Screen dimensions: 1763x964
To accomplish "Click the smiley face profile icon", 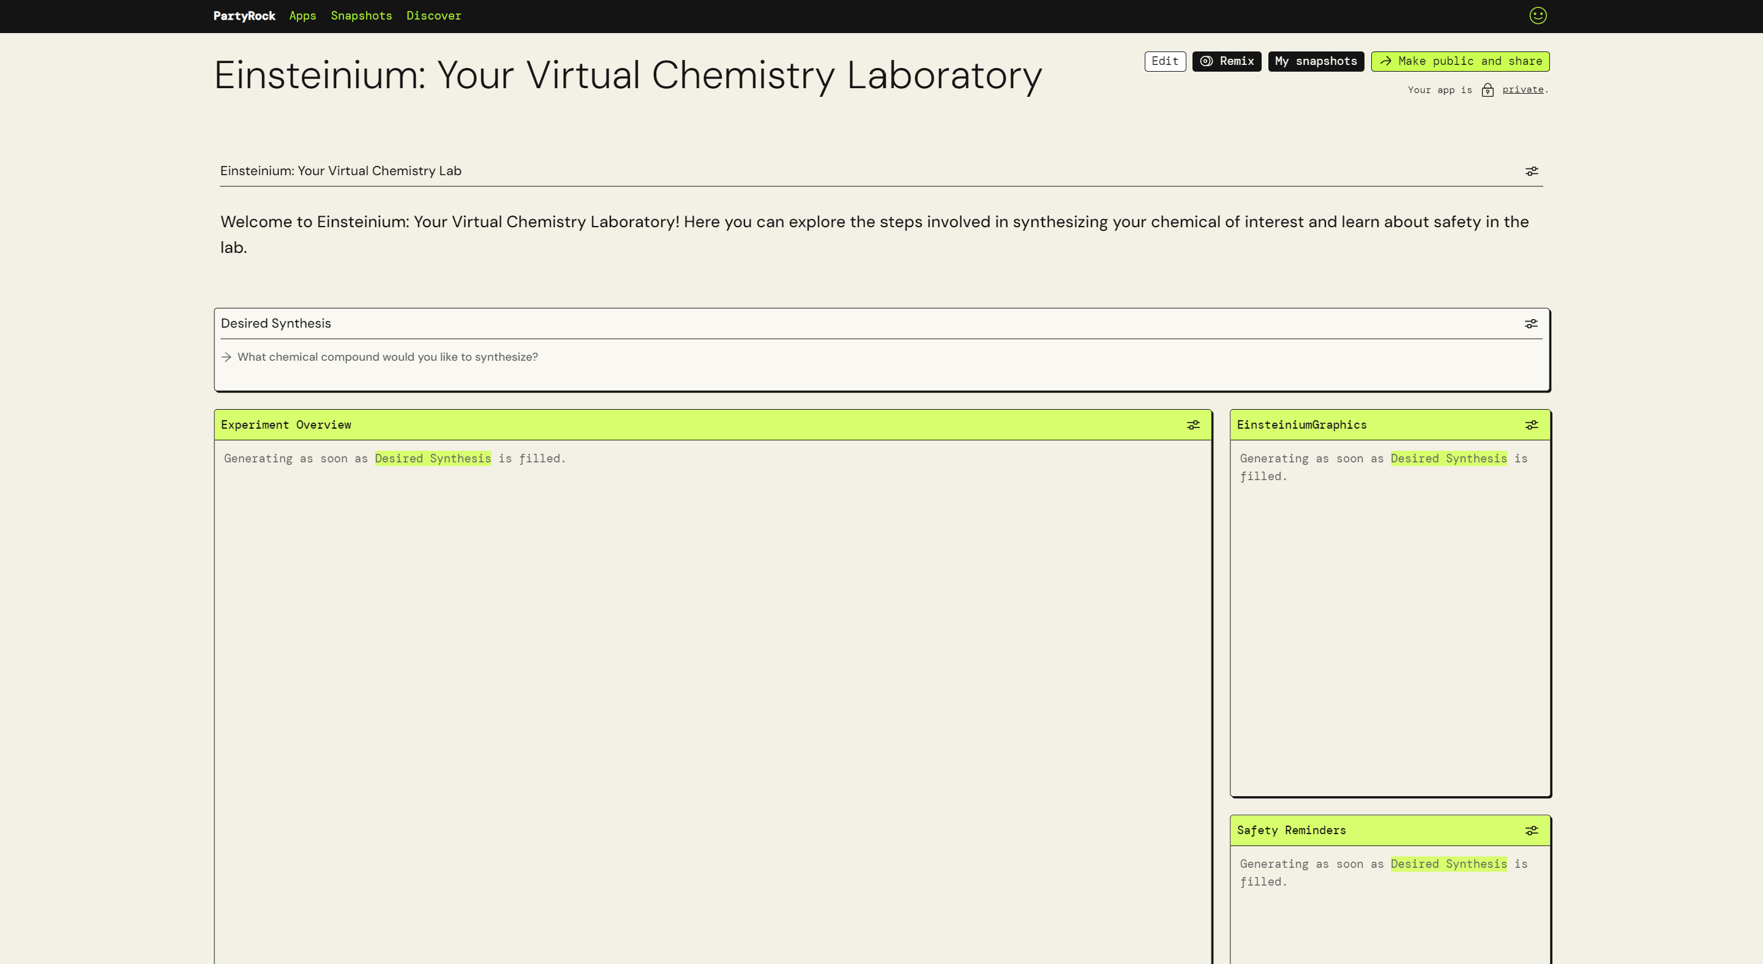I will [x=1537, y=16].
